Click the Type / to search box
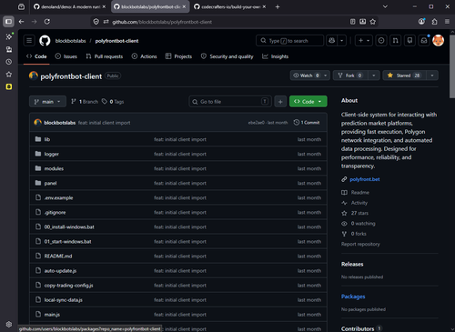This screenshot has height=332, width=455. point(289,40)
